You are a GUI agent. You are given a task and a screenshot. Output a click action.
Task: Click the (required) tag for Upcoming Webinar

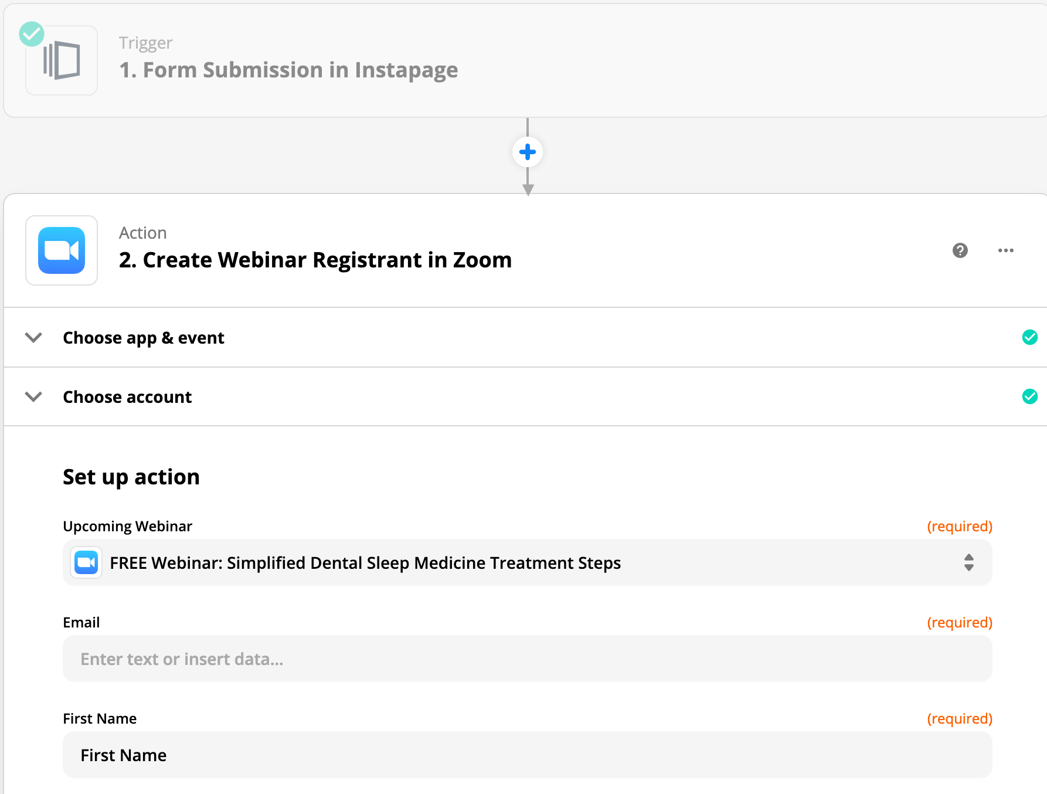point(960,526)
